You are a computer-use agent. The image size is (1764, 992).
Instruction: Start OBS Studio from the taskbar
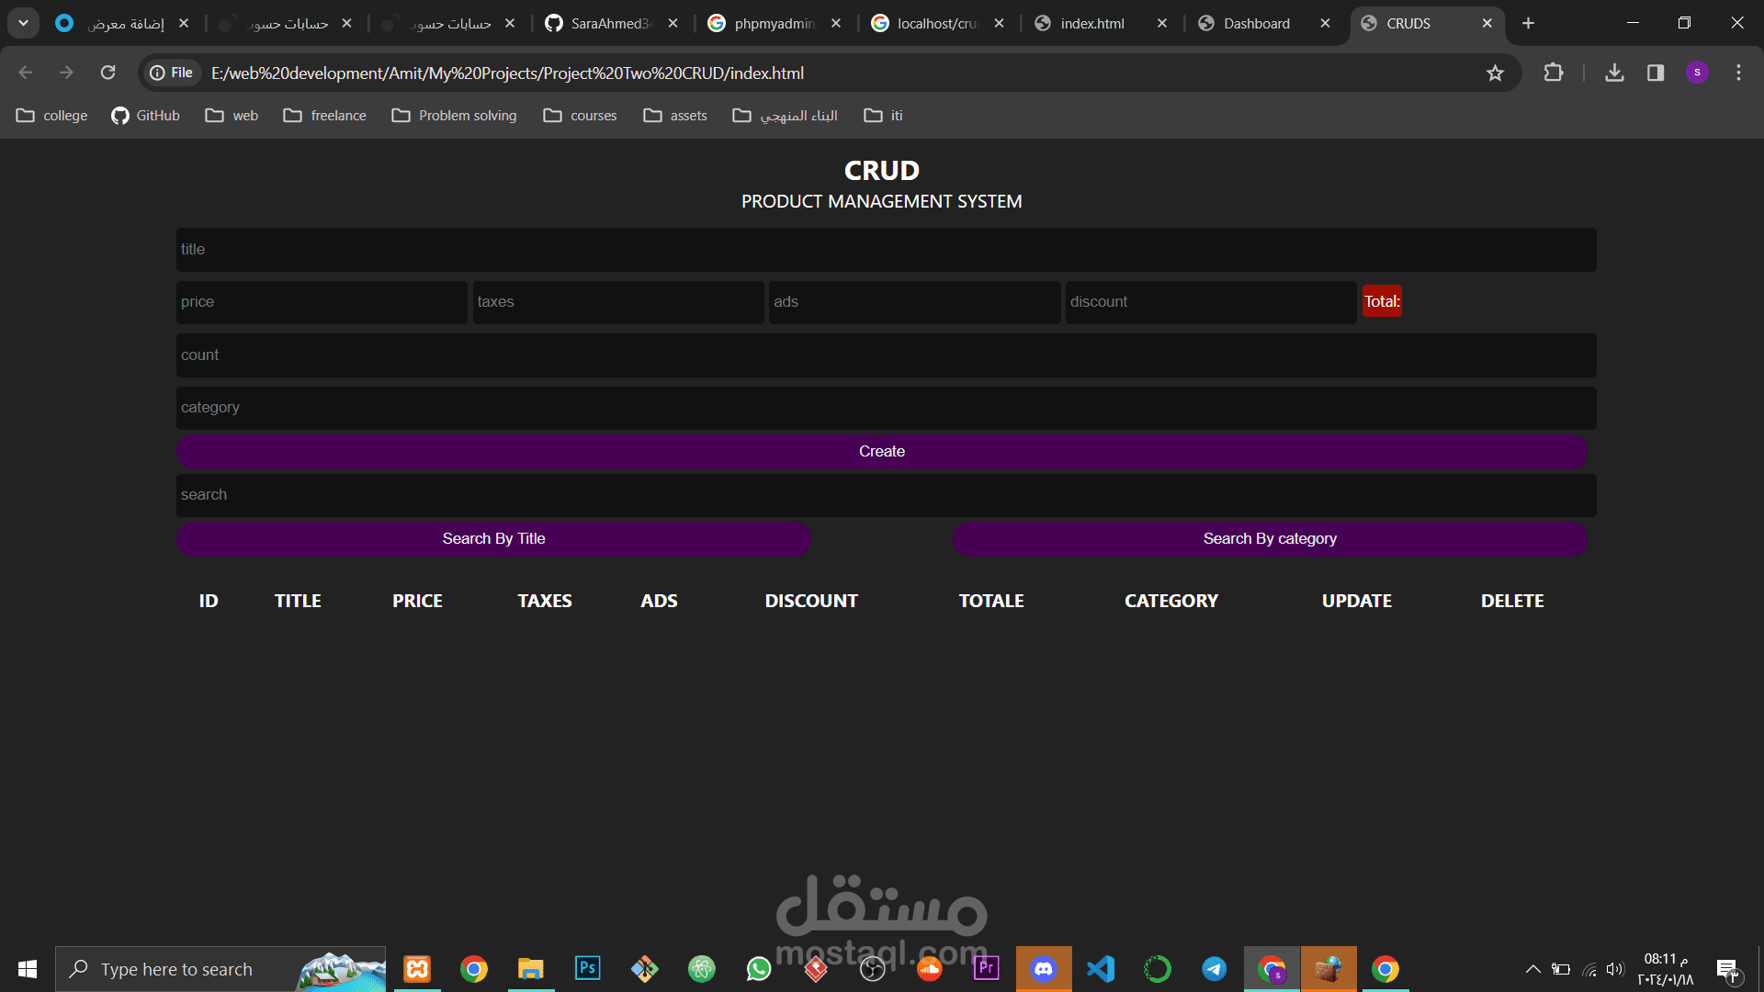click(x=872, y=968)
